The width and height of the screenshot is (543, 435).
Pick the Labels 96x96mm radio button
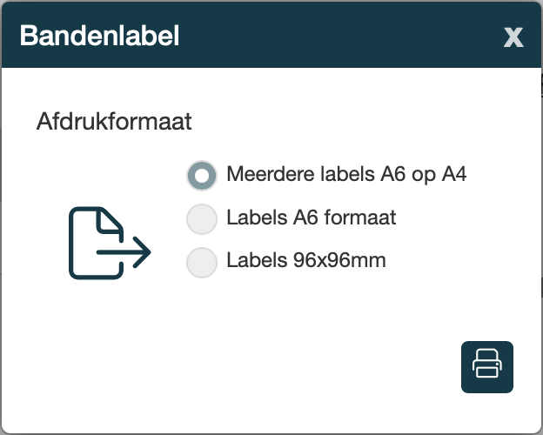(x=202, y=262)
